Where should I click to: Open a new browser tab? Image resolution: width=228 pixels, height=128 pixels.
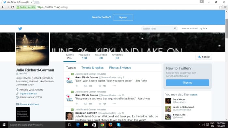[x=37, y=2]
